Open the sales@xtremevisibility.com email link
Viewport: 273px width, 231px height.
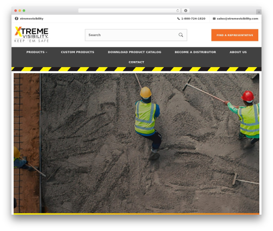click(x=238, y=19)
